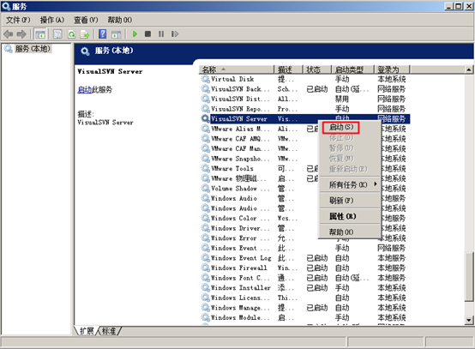Choose 启动(S) in the context menu
Viewport: 475px width, 349px height.
click(x=341, y=127)
